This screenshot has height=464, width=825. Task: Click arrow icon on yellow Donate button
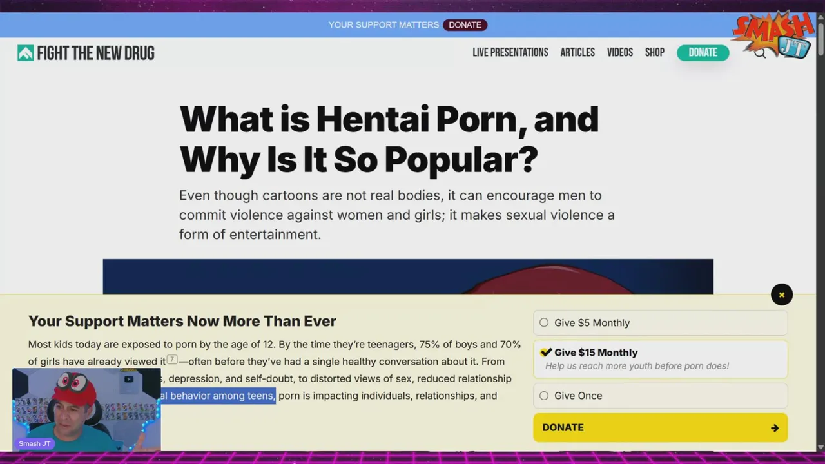pyautogui.click(x=774, y=428)
